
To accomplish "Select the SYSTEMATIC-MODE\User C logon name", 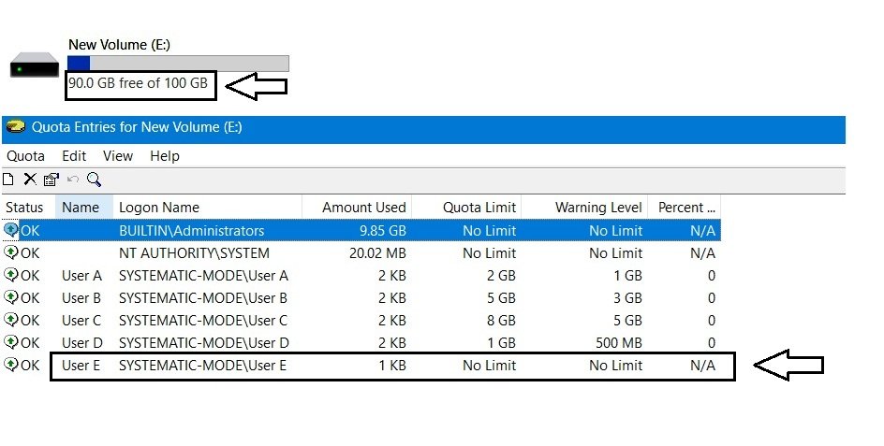I will [203, 321].
